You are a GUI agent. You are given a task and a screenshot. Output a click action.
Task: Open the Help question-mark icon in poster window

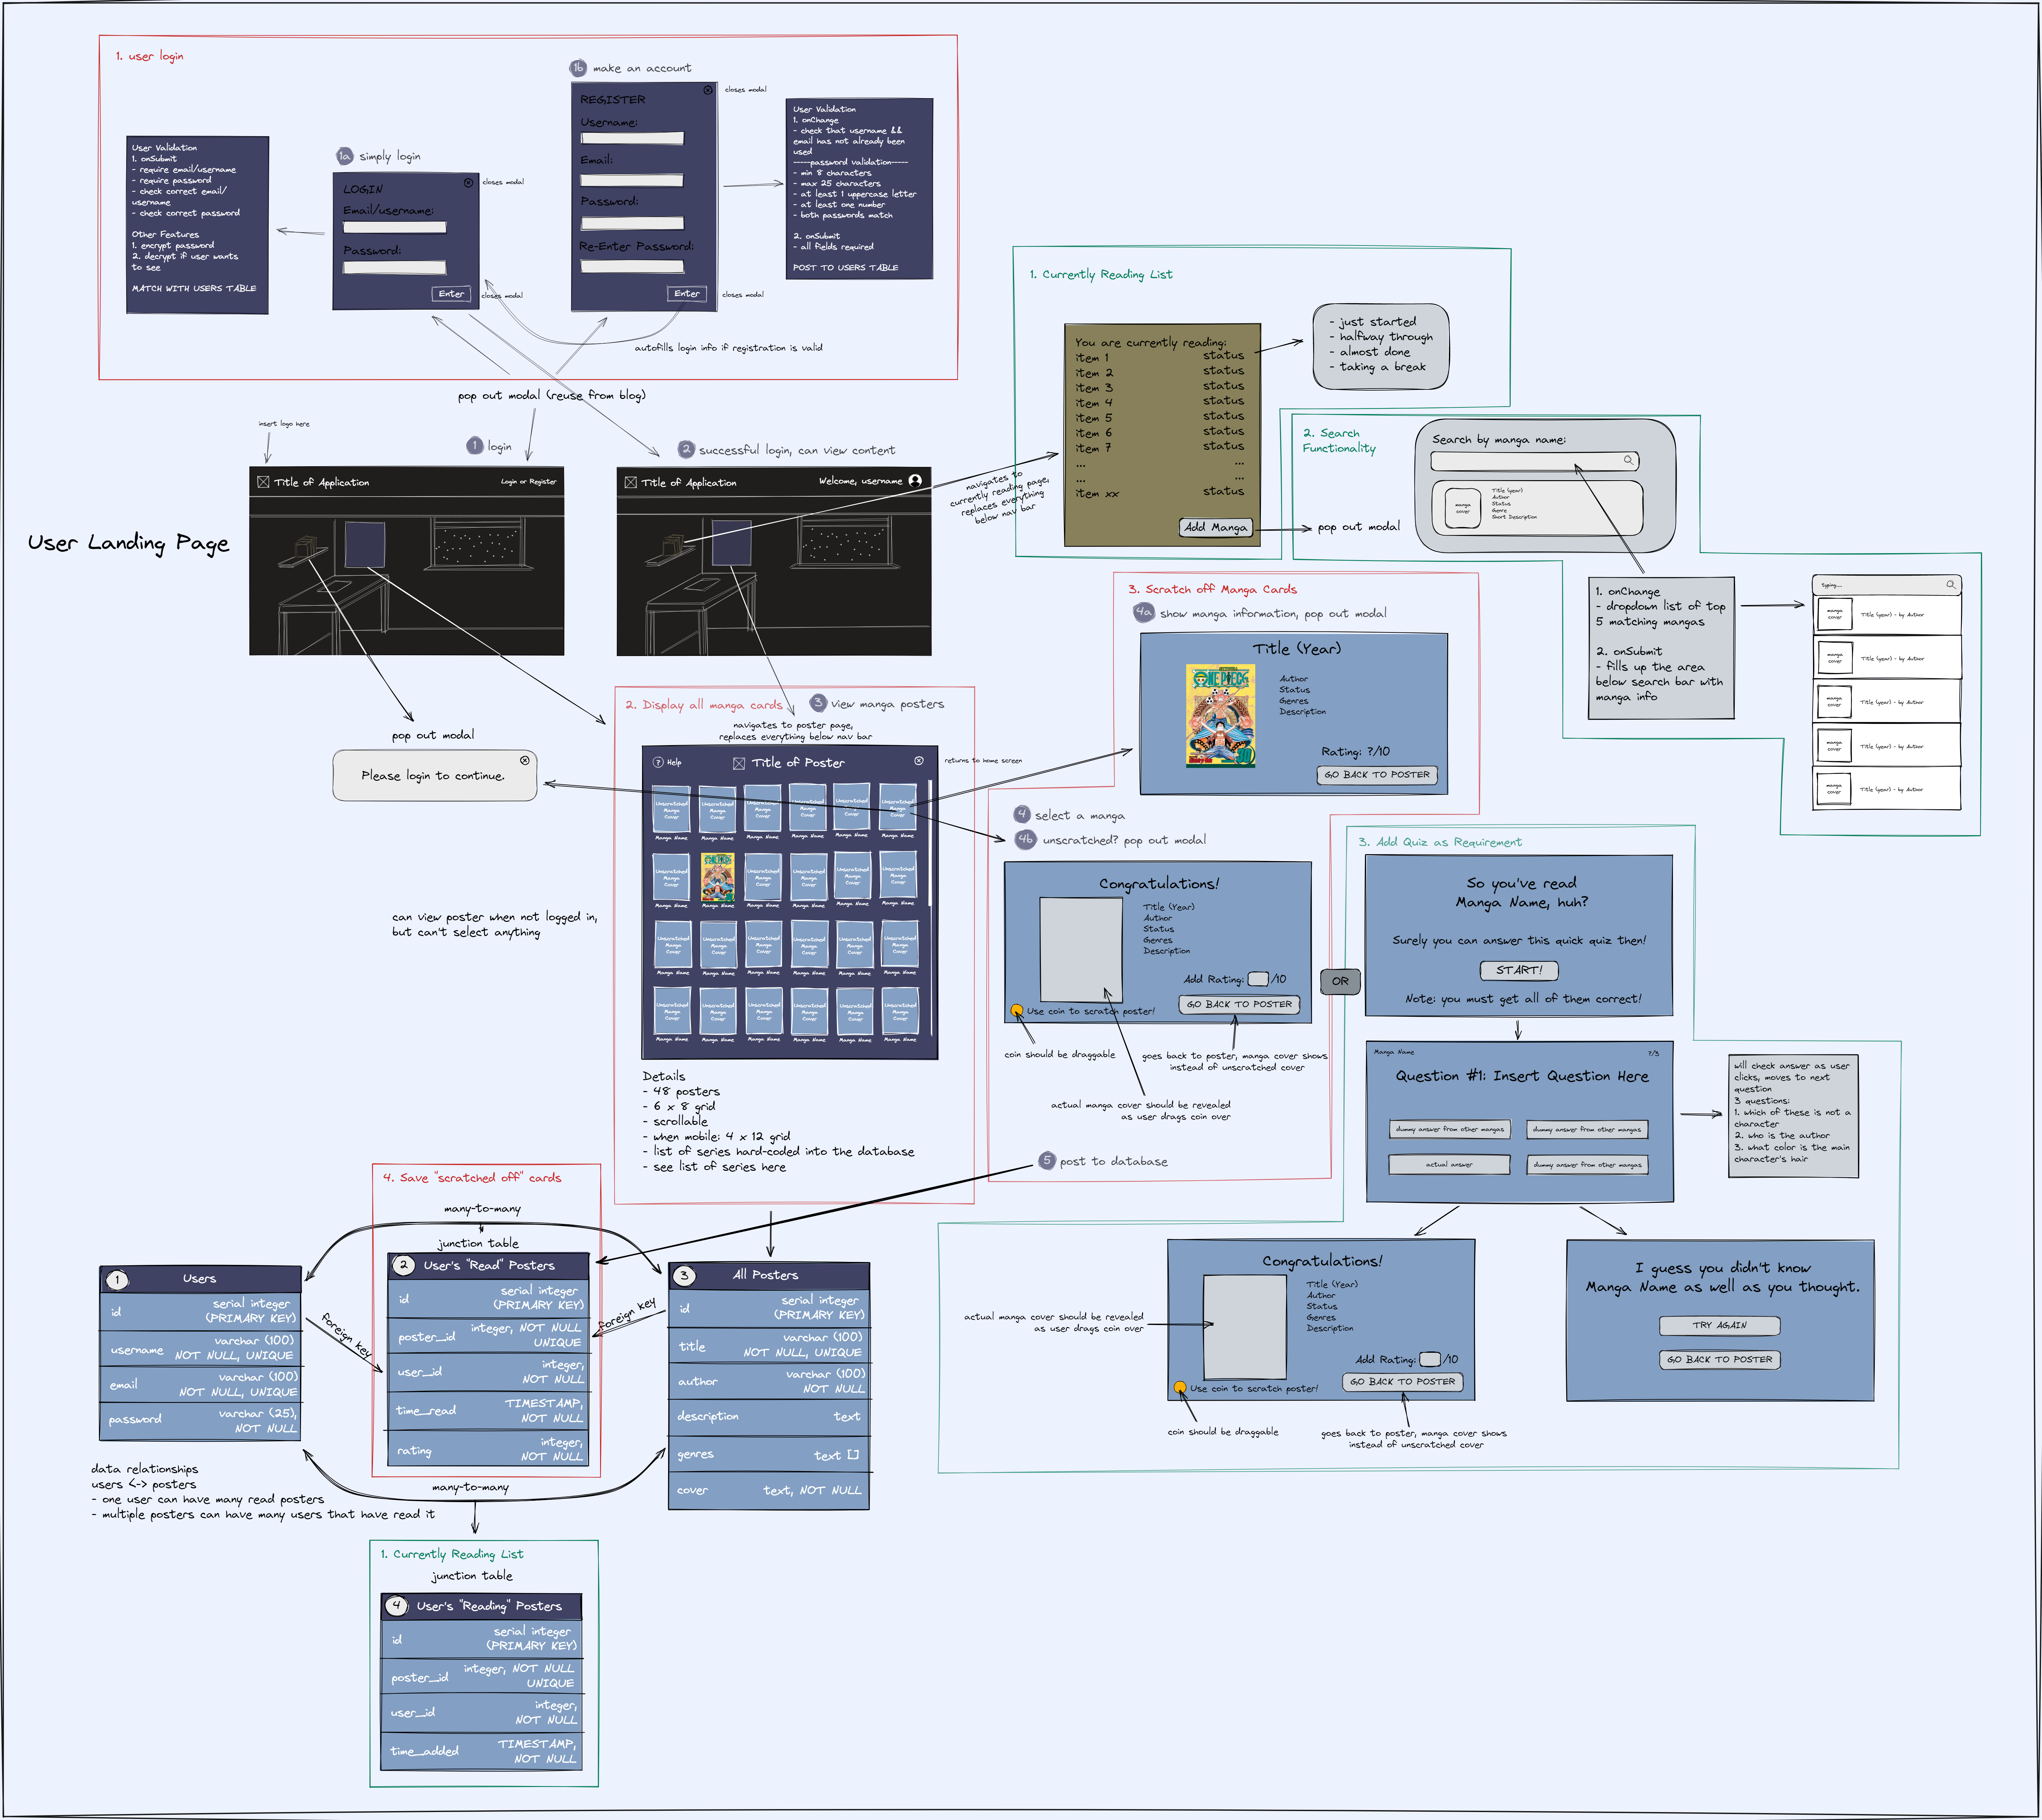click(658, 762)
